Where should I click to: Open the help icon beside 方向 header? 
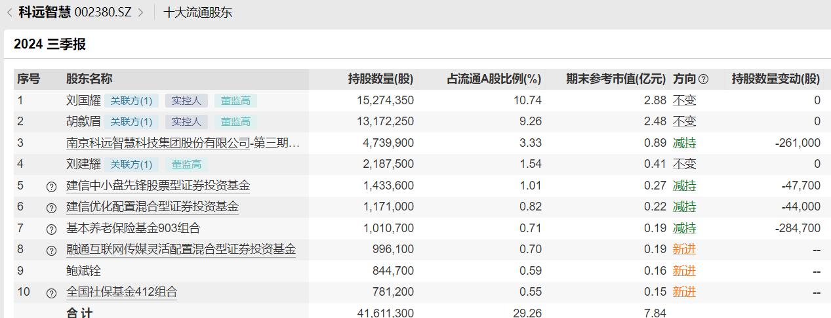pyautogui.click(x=704, y=79)
